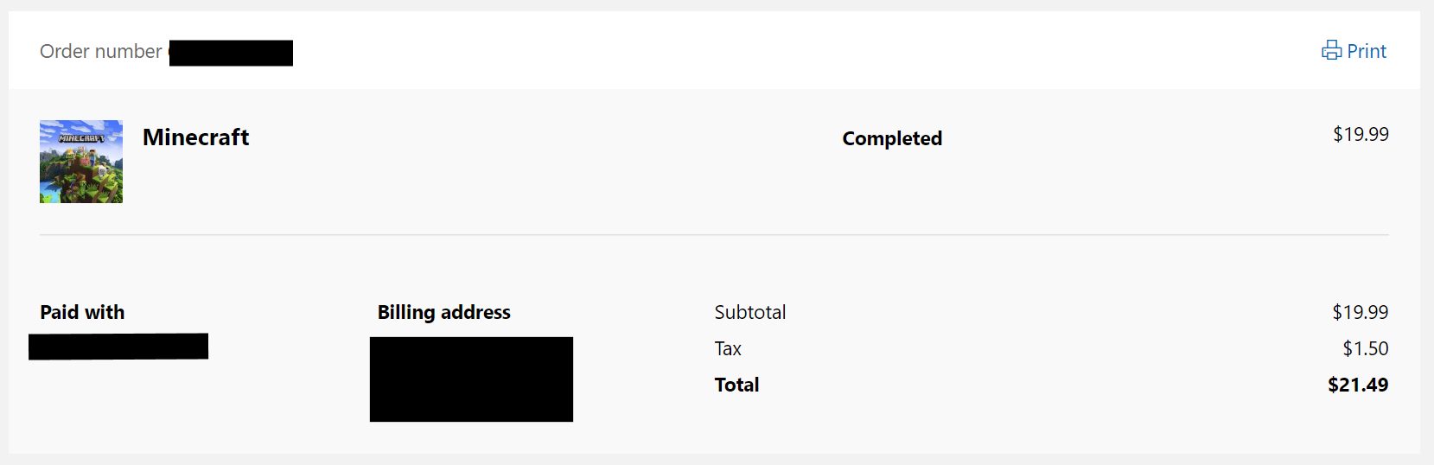Click the Paid with heading

pyautogui.click(x=82, y=312)
